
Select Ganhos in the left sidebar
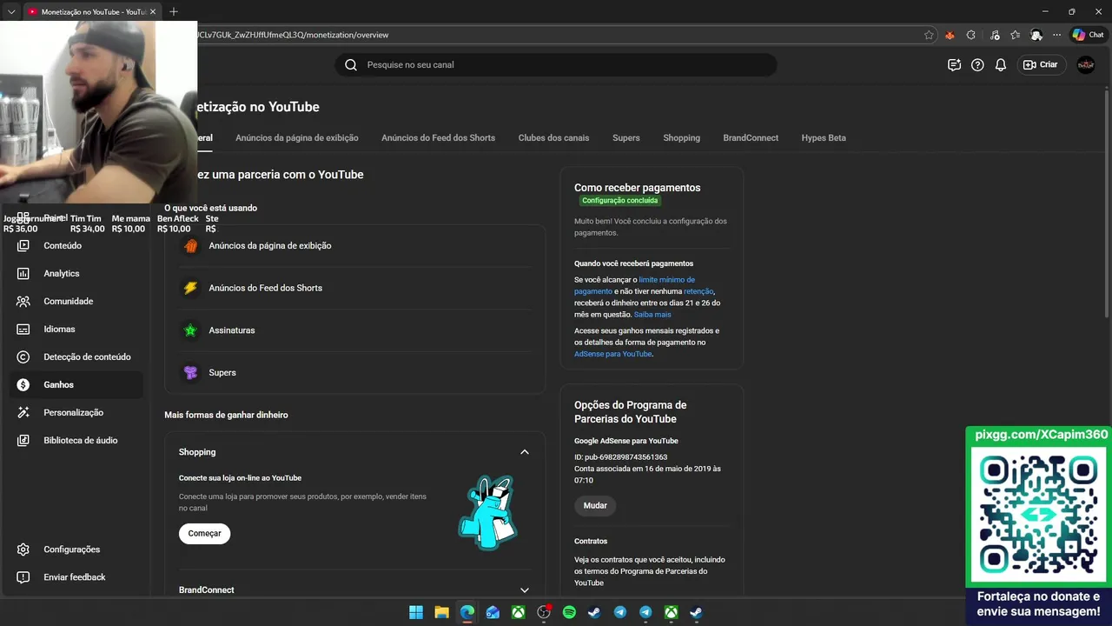click(76, 385)
